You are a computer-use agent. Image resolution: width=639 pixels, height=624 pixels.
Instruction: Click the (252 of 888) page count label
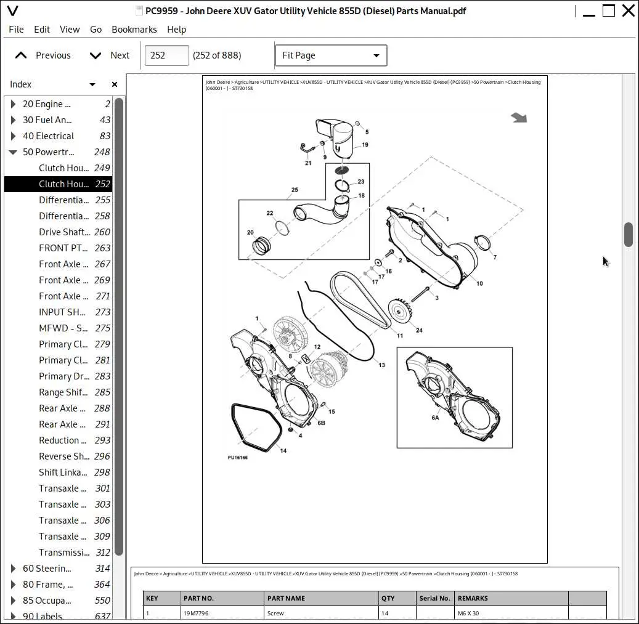[217, 55]
